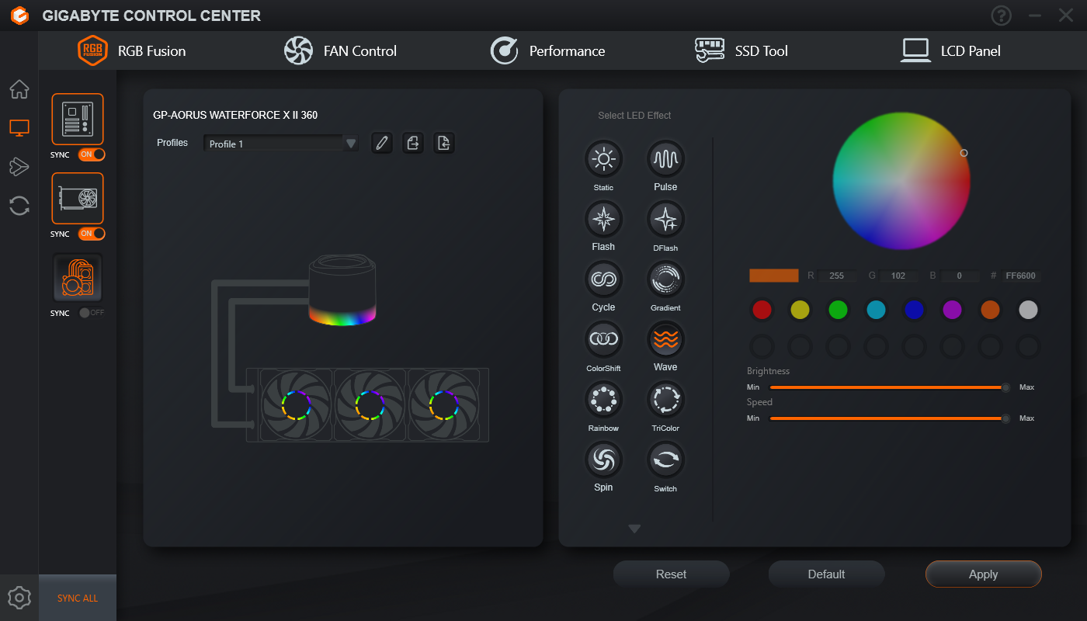Go to the Home sidebar icon
The height and width of the screenshot is (621, 1087).
19,89
